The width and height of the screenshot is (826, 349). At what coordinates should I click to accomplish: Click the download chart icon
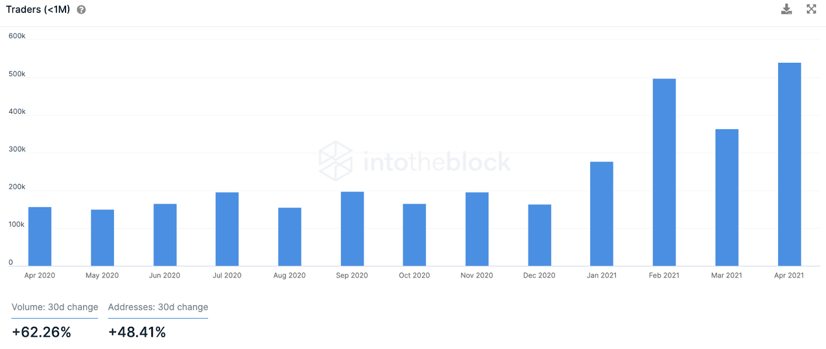pos(786,9)
